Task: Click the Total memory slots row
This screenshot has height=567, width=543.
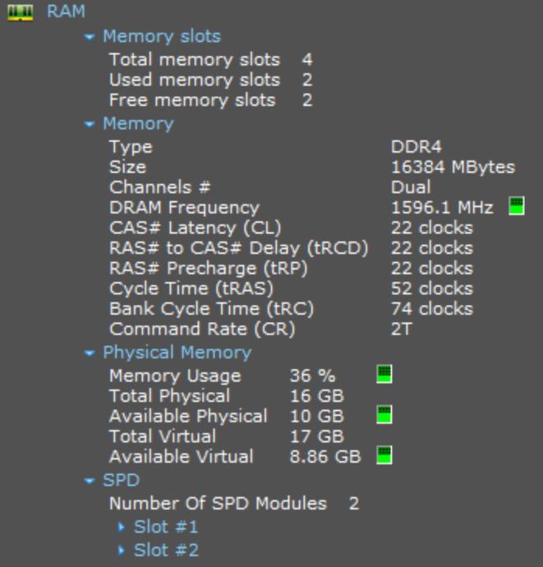Action: 194,60
